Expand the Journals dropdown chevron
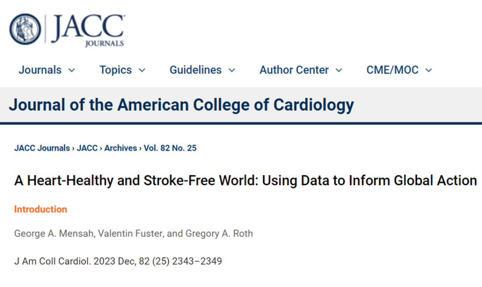482x287 pixels. coord(71,71)
